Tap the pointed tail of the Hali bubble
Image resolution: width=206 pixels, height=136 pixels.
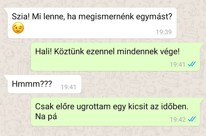[202, 44]
